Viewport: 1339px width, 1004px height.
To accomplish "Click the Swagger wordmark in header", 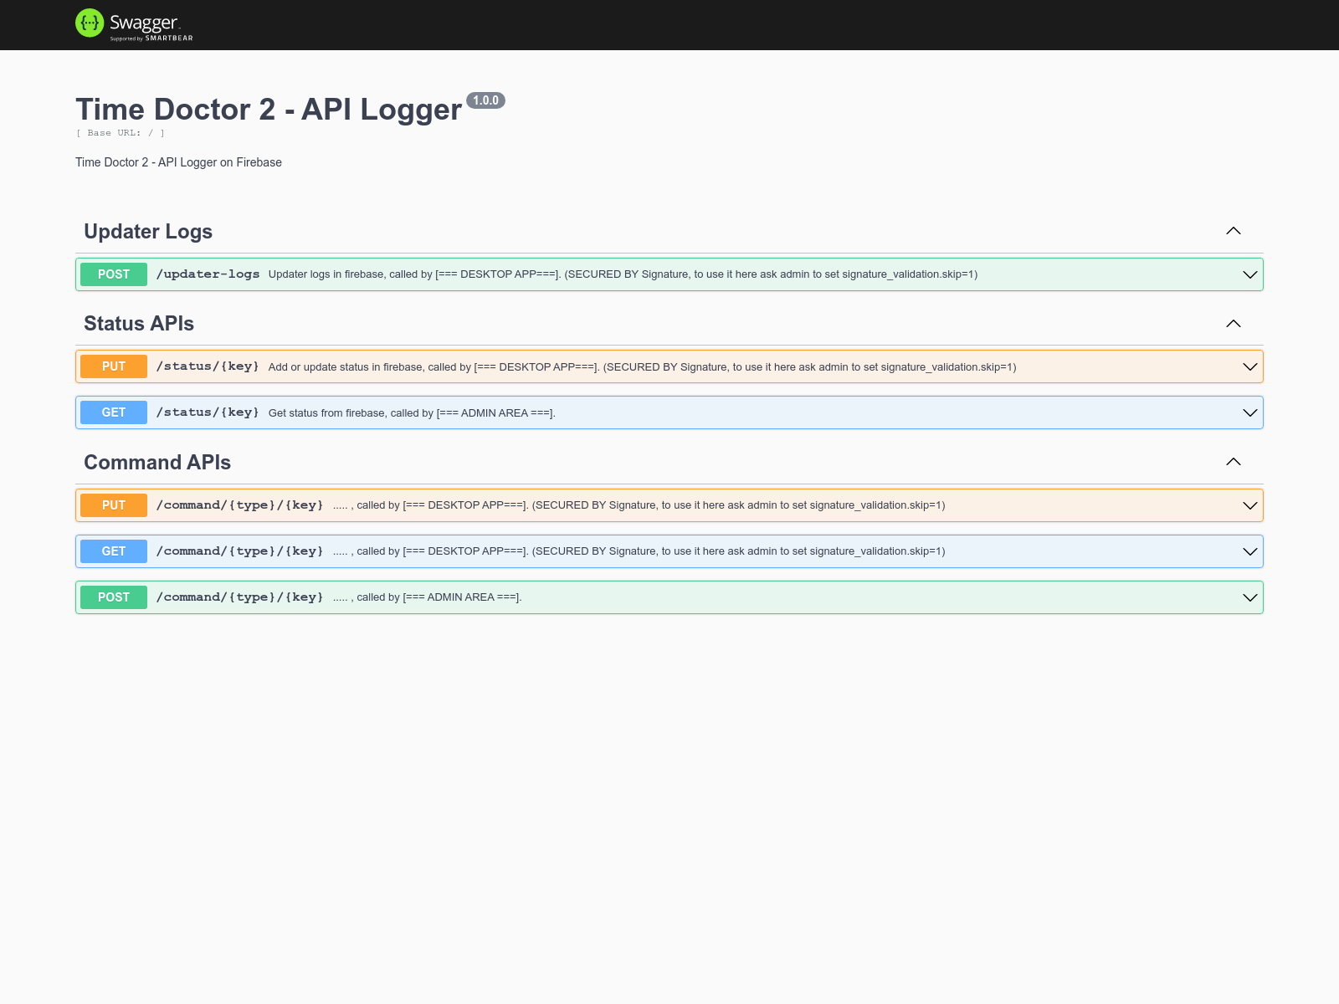I will pyautogui.click(x=144, y=23).
